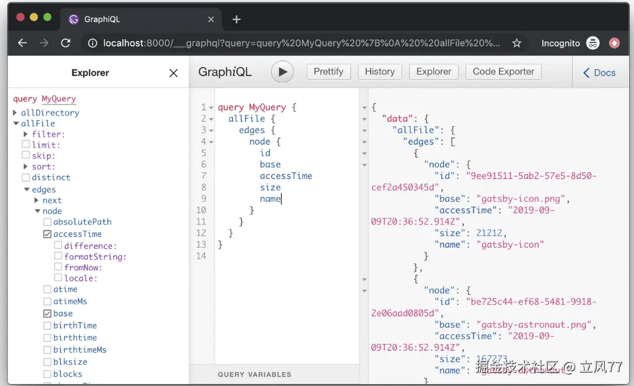Viewport: 634px width, 386px height.
Task: Click the Prettify button
Action: pyautogui.click(x=328, y=72)
